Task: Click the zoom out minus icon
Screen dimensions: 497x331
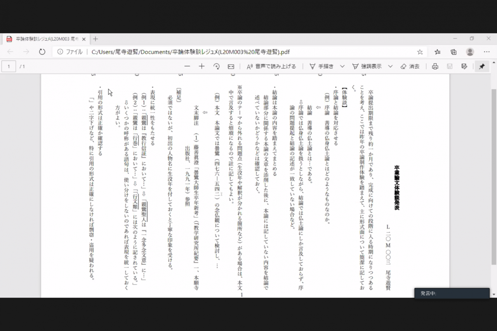Action: pos(187,66)
